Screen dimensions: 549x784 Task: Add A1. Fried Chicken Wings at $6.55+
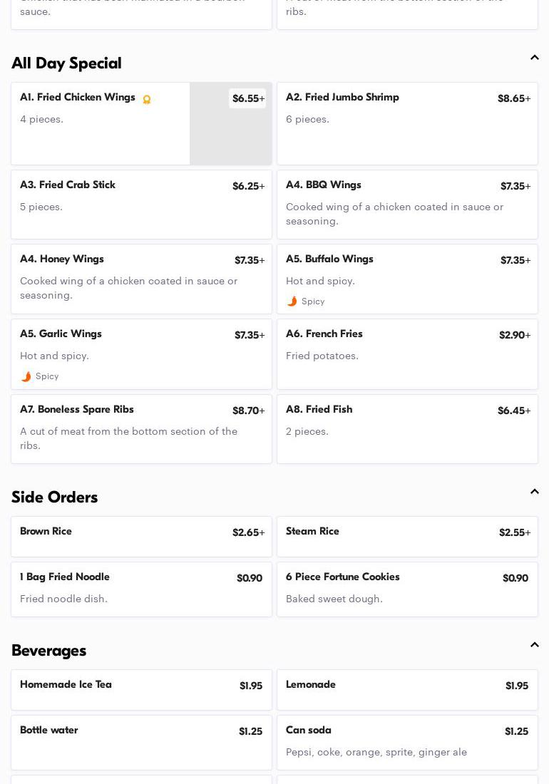coord(247,98)
